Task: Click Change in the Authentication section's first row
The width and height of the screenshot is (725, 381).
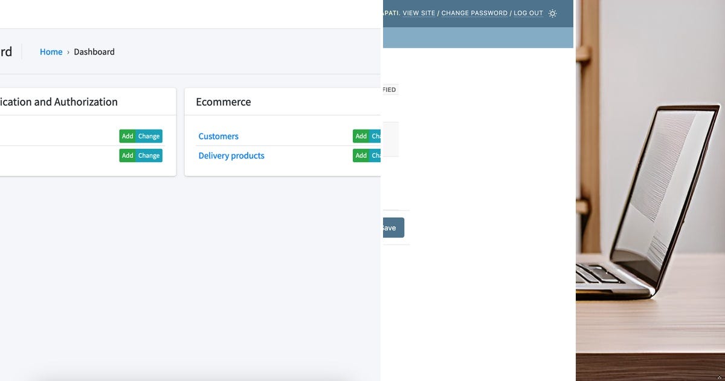Action: pos(149,136)
